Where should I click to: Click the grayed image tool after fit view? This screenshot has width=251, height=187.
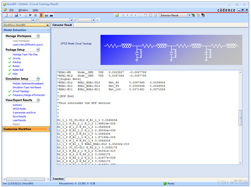[156, 15]
